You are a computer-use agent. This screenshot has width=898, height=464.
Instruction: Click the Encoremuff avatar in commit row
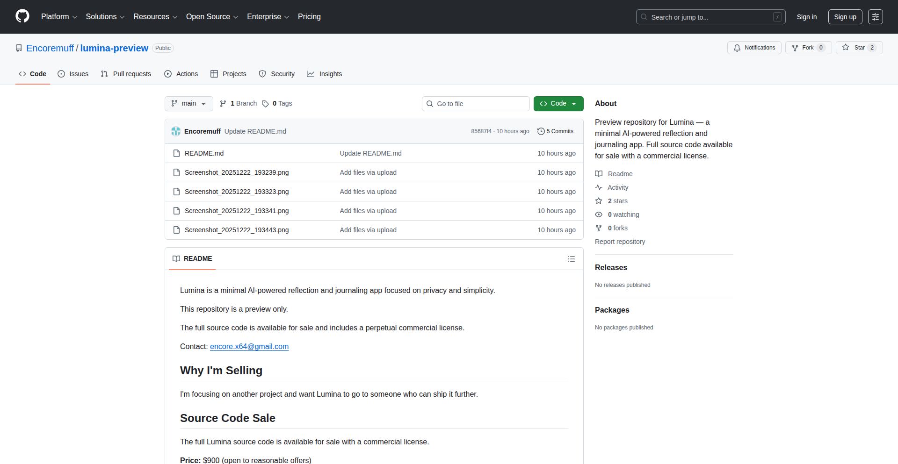(176, 131)
